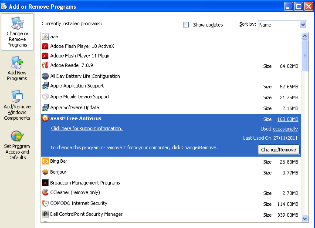The width and height of the screenshot is (315, 228).
Task: Open the Sort by dropdown
Action: tap(282, 25)
